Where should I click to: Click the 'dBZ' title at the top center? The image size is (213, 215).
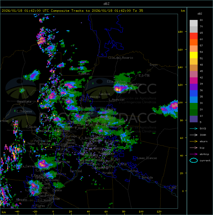106,4
